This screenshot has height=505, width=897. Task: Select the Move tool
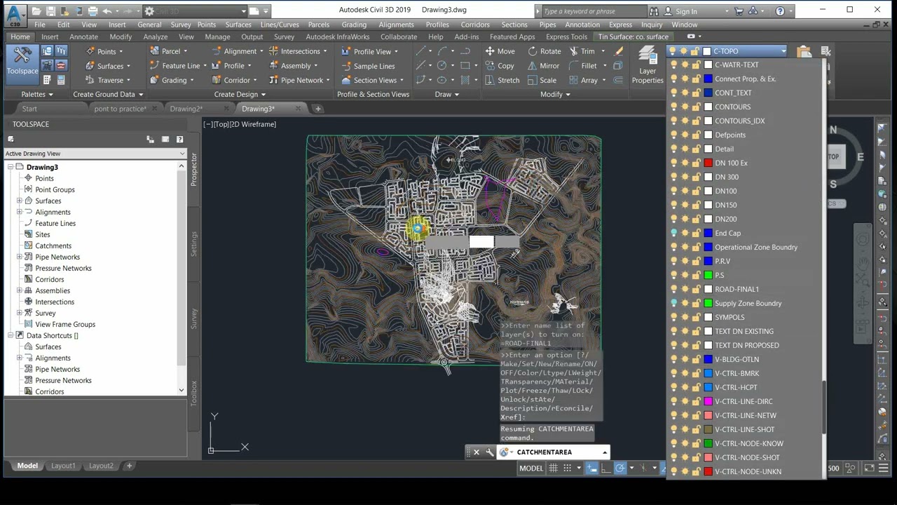(x=500, y=51)
